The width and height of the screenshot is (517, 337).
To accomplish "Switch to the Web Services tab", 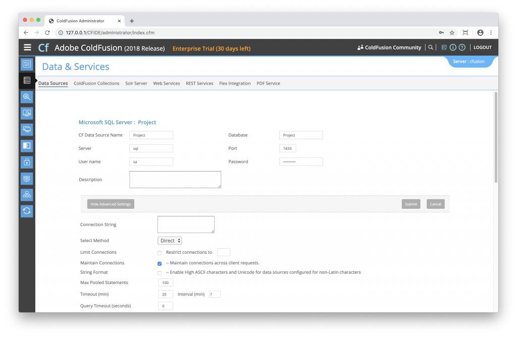I will pos(167,83).
